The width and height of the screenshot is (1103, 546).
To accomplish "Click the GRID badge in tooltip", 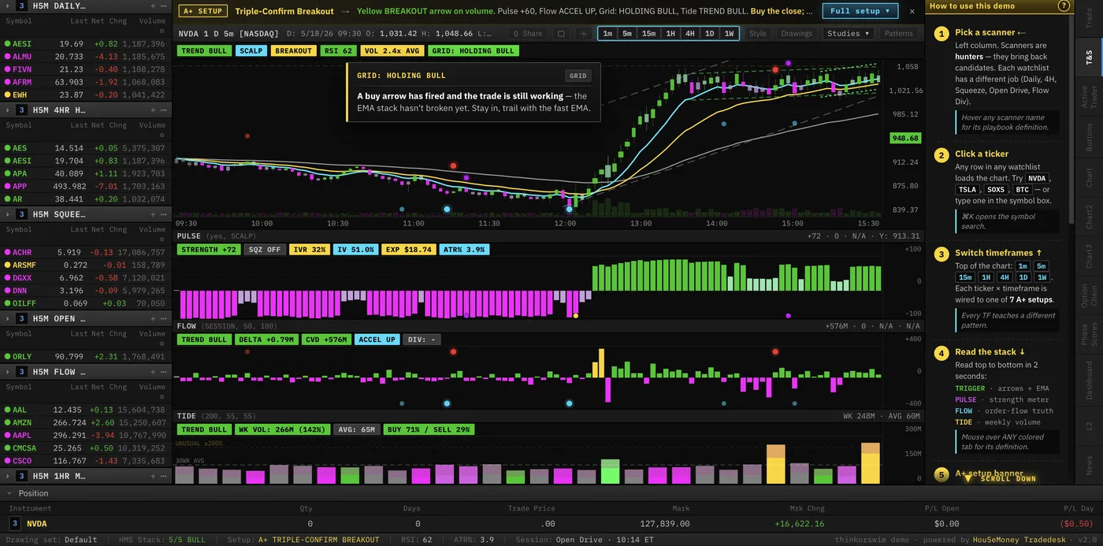I will 578,76.
